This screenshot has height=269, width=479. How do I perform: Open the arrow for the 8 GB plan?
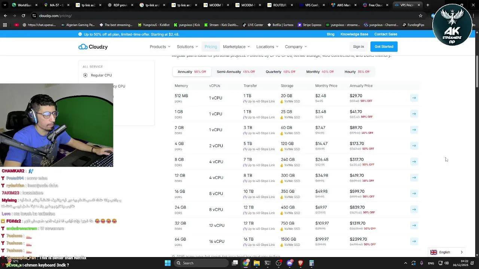click(x=414, y=162)
